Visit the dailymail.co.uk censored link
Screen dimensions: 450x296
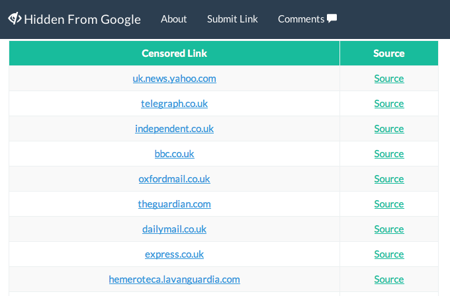pyautogui.click(x=174, y=229)
